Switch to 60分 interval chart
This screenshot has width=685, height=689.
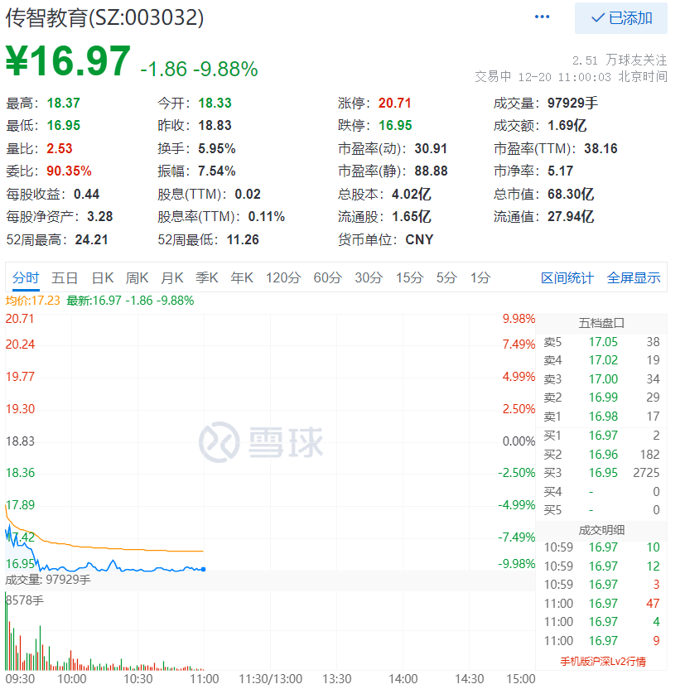[328, 278]
